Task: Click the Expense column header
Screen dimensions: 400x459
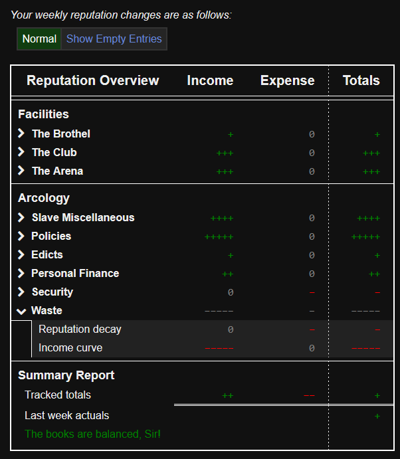Action: 287,81
